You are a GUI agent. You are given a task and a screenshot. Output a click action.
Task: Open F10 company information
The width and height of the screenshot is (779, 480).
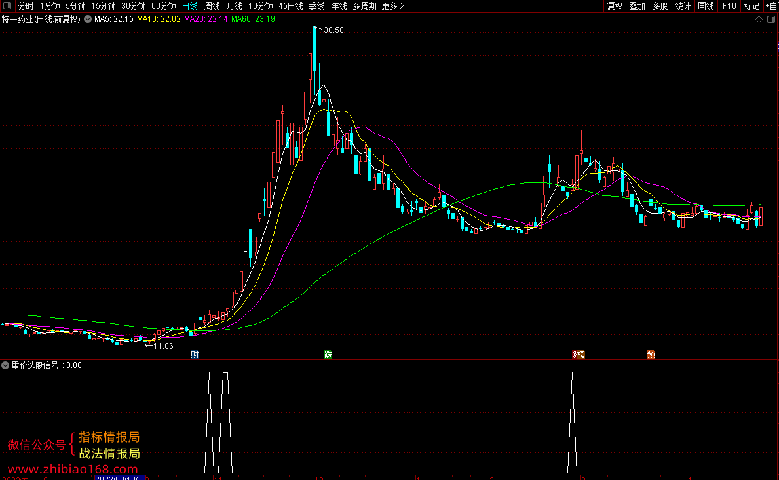tap(729, 6)
